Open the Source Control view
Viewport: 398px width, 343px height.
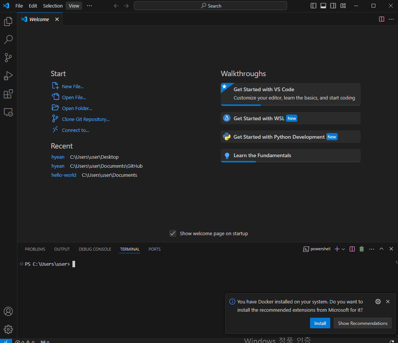click(x=8, y=58)
